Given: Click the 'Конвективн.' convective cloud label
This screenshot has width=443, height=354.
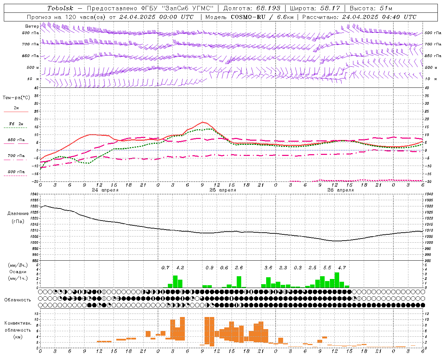Looking at the screenshot, I should [18, 323].
